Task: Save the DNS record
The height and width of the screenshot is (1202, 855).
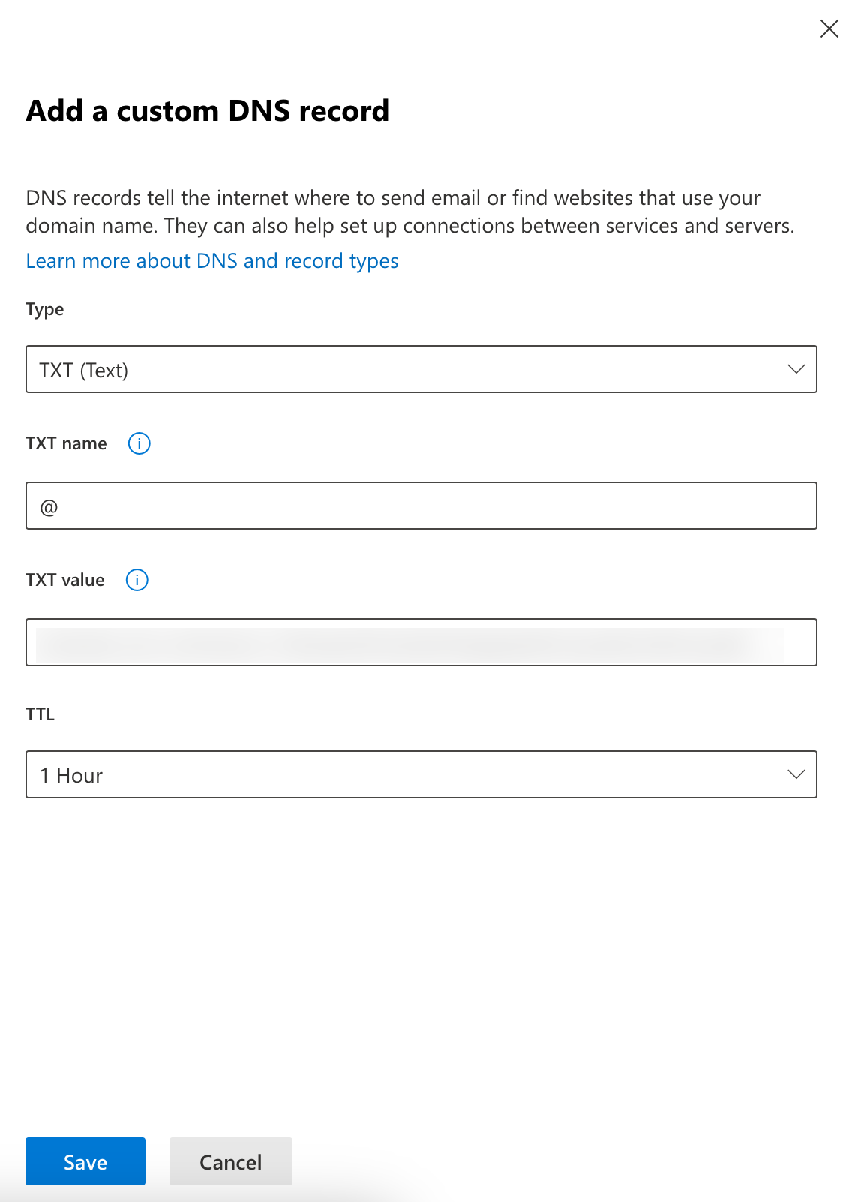Action: click(x=85, y=1161)
